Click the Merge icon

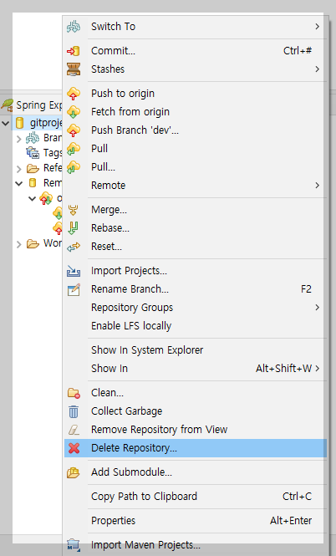(x=74, y=210)
